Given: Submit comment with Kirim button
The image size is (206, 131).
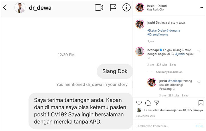Looking at the screenshot, I should (x=199, y=126).
